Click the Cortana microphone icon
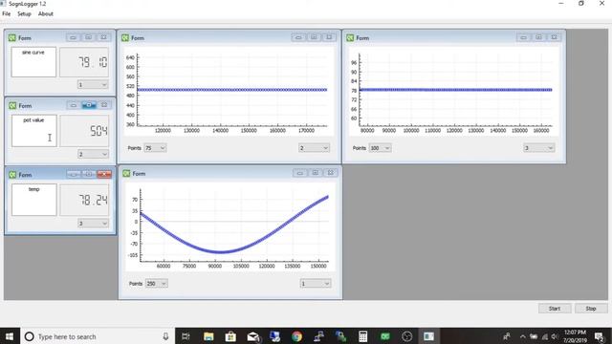 pyautogui.click(x=165, y=336)
